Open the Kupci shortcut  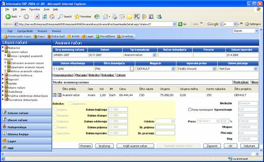39,37
